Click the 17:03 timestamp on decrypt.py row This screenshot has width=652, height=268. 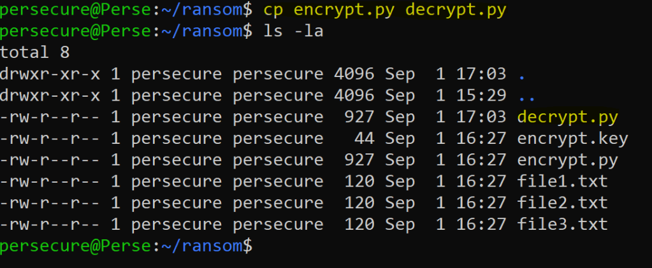tap(481, 117)
